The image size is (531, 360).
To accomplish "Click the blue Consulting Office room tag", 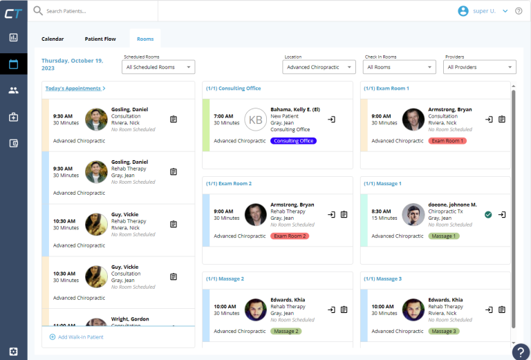I will click(293, 140).
